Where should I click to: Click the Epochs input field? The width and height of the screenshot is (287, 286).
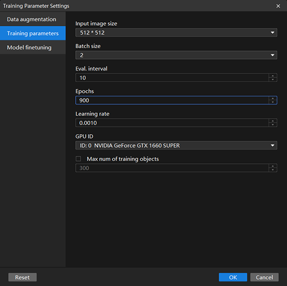click(172, 100)
